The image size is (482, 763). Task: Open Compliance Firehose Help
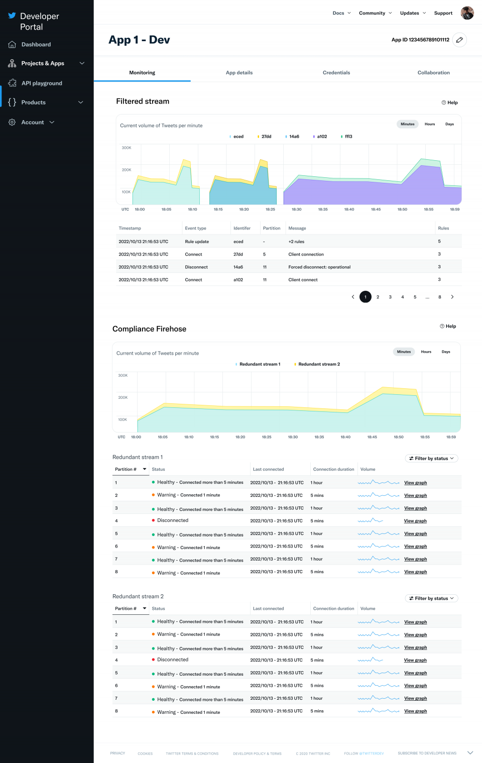pyautogui.click(x=448, y=326)
